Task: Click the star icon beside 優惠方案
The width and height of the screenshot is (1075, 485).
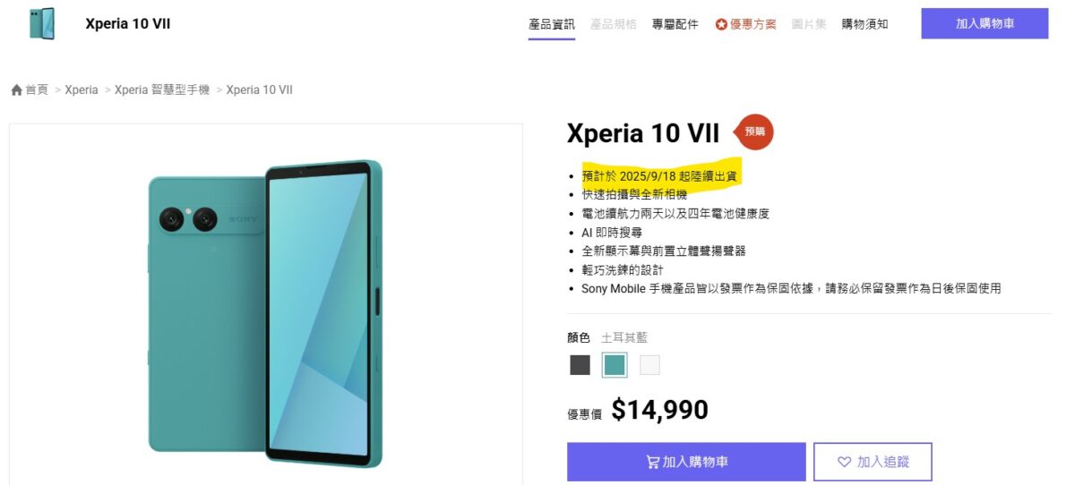Action: click(721, 24)
